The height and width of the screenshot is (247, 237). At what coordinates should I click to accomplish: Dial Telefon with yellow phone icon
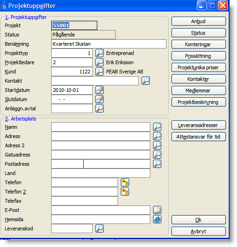click(125, 182)
